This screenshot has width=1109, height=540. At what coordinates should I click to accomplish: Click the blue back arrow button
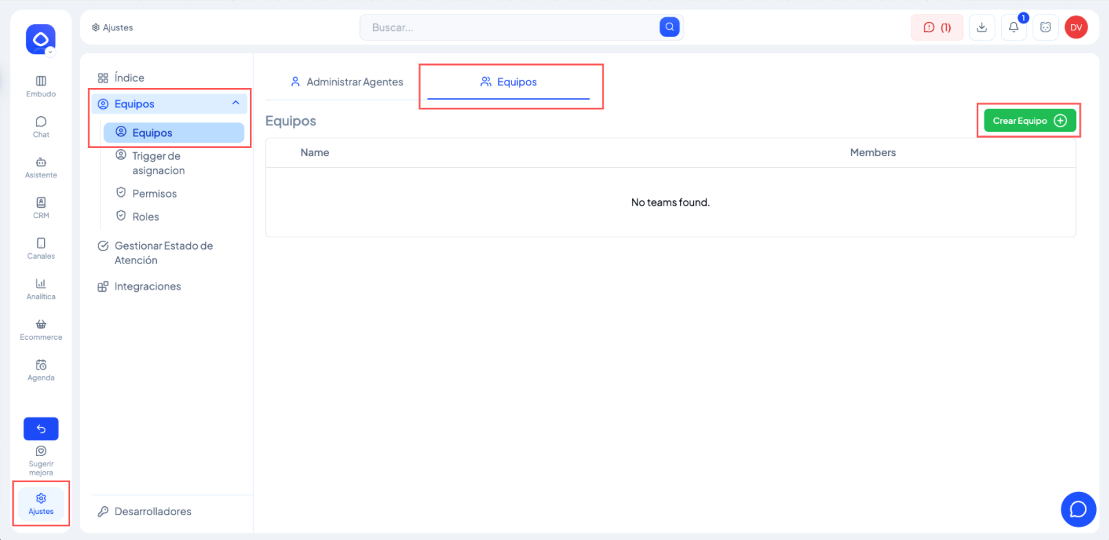pos(41,429)
